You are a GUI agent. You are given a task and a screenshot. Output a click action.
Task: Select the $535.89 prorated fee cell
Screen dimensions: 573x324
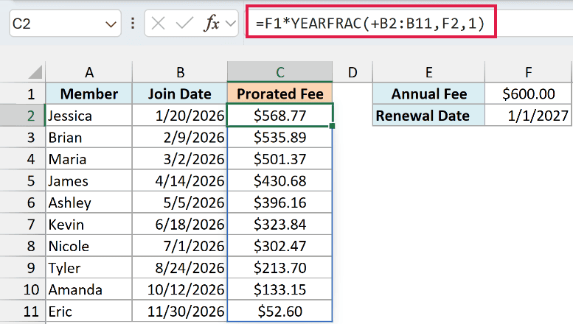coord(280,137)
